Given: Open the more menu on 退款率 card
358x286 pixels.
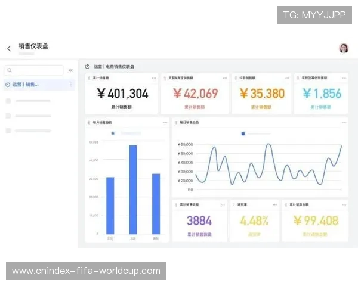Looking at the screenshot, I should pos(275,205).
